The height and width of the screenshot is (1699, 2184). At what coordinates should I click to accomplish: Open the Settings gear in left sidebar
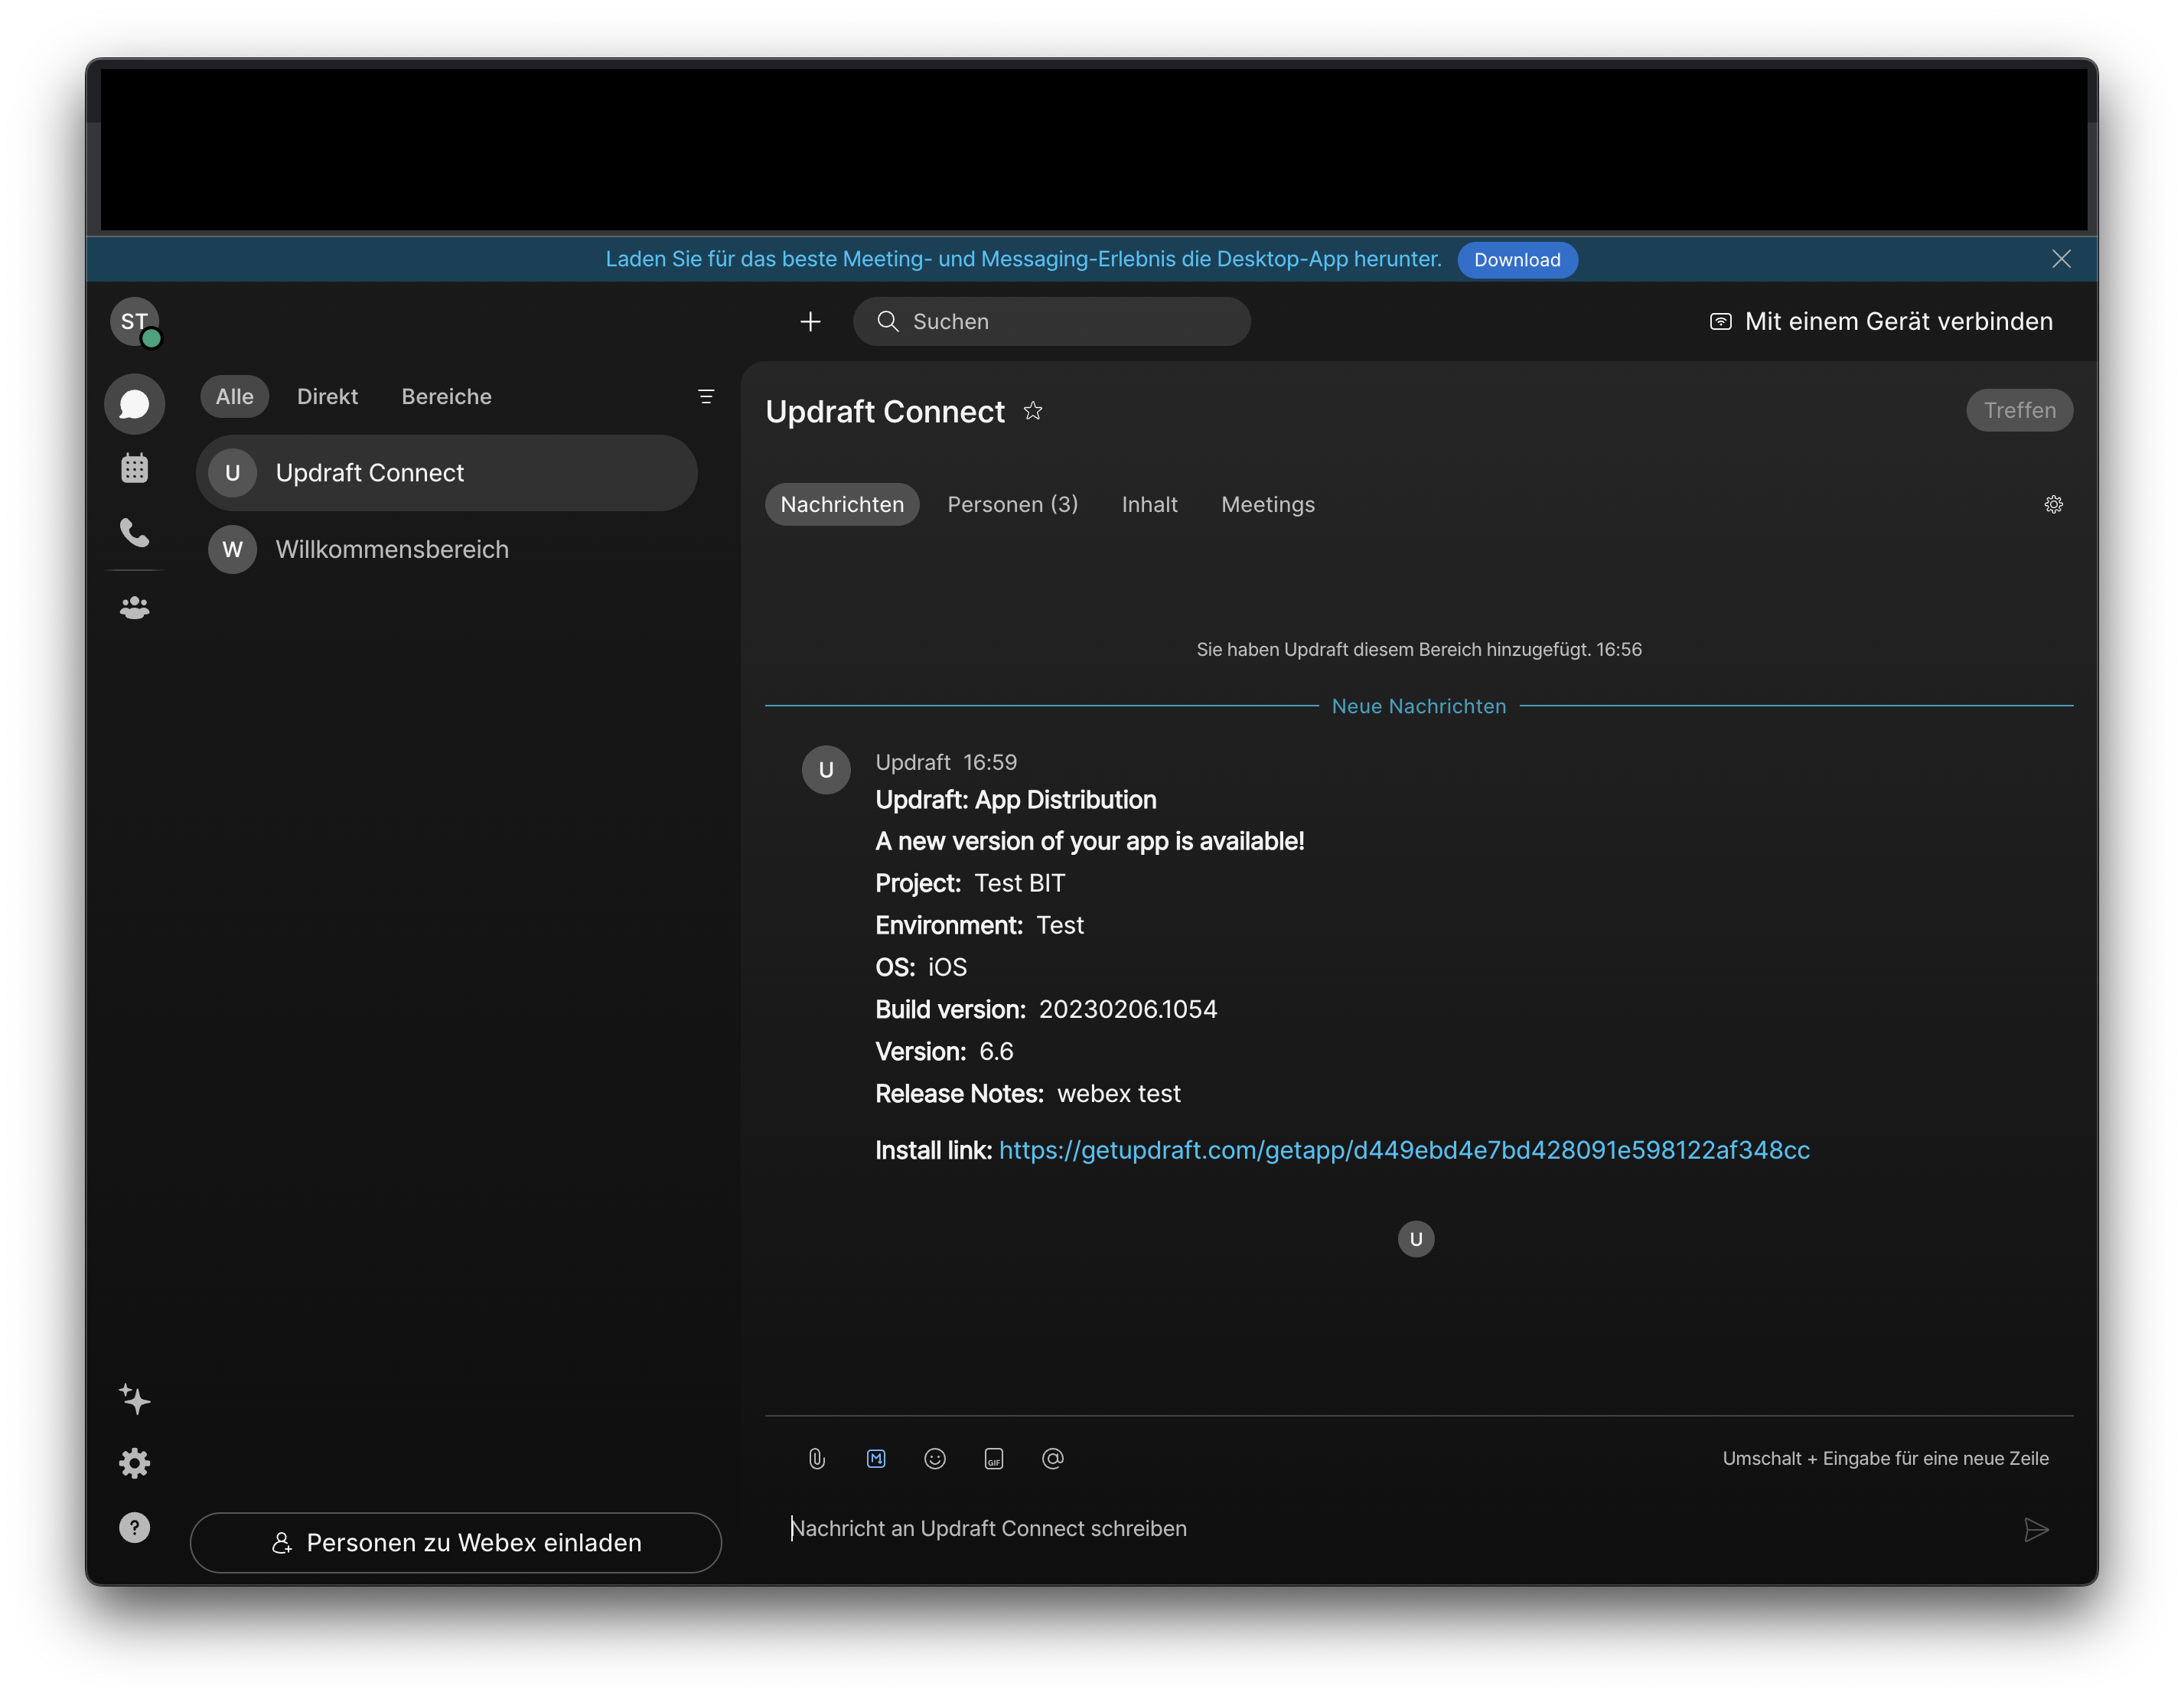point(134,1463)
